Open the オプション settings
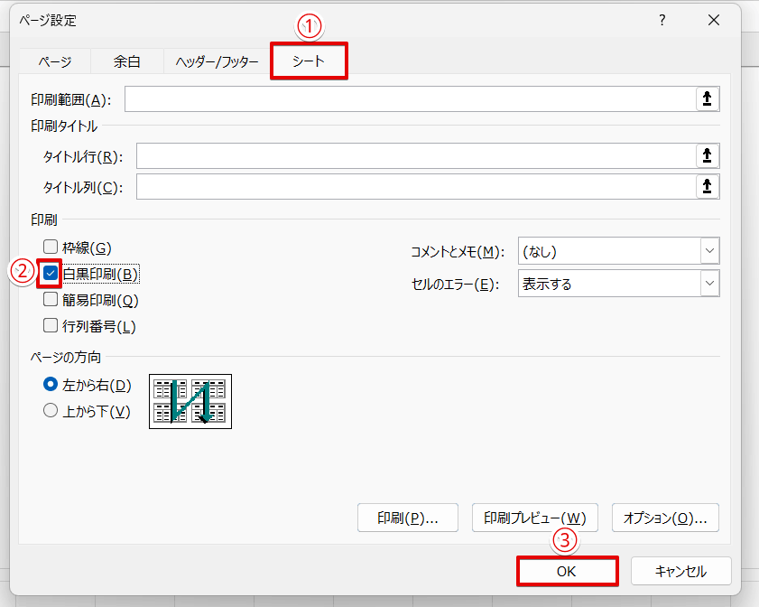The width and height of the screenshot is (759, 607). point(665,518)
